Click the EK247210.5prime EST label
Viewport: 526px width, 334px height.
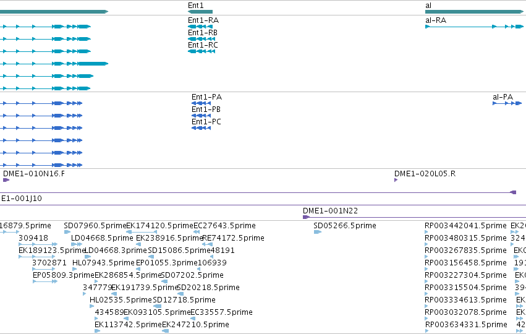tap(195, 325)
